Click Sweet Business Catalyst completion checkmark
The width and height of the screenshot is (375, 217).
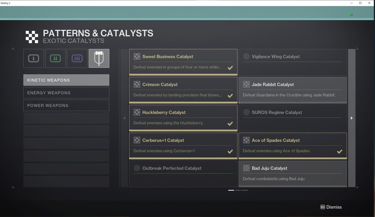[230, 68]
